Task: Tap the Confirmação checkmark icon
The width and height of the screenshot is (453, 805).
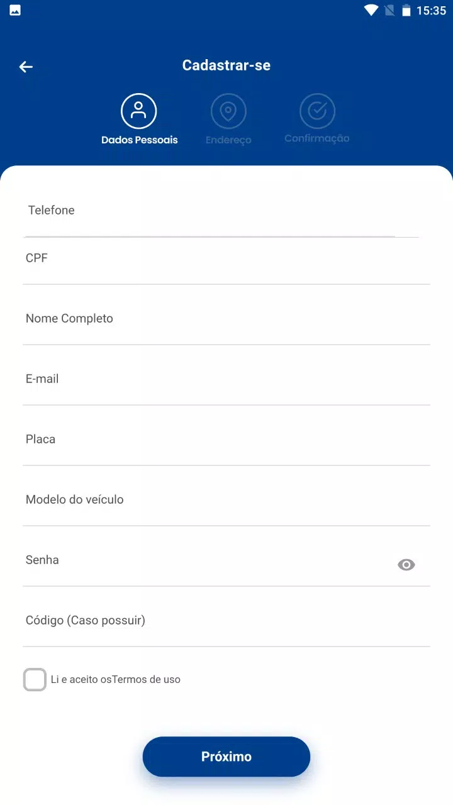Action: (317, 111)
